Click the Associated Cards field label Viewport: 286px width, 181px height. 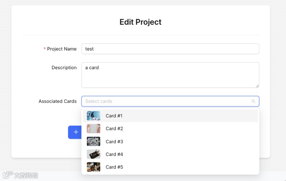click(57, 101)
